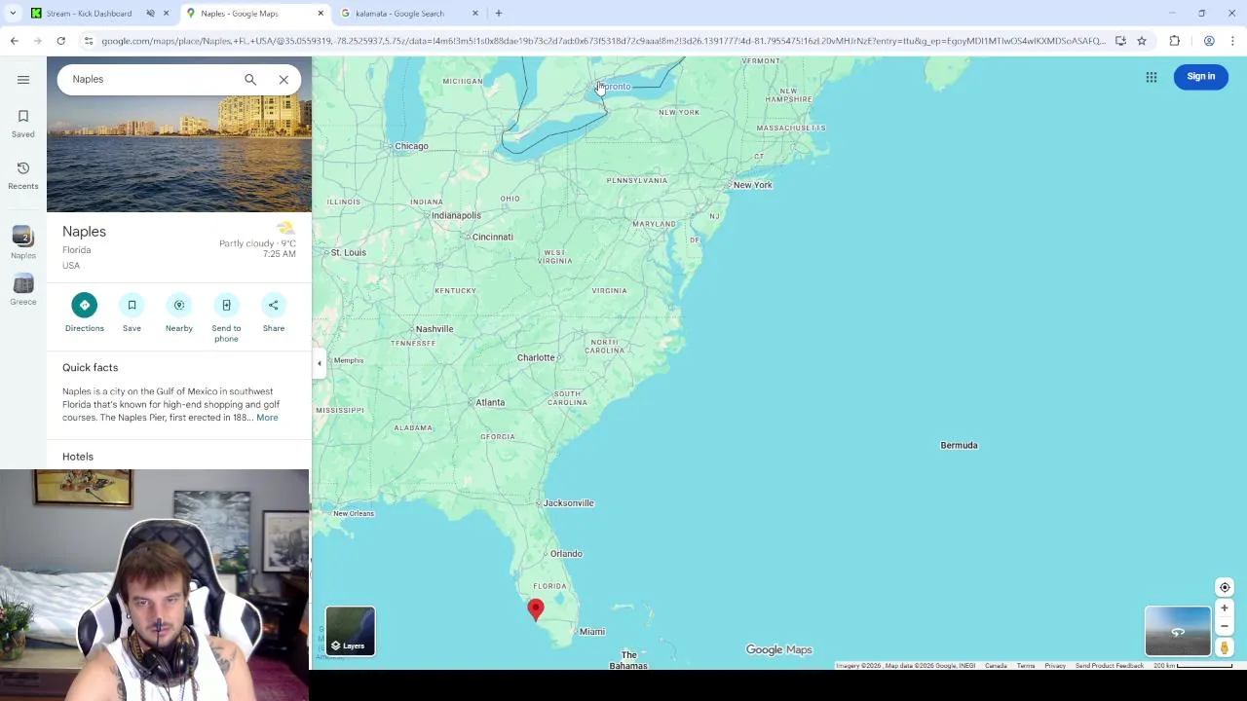Click the search magnifier icon
The height and width of the screenshot is (701, 1247).
[x=250, y=80]
